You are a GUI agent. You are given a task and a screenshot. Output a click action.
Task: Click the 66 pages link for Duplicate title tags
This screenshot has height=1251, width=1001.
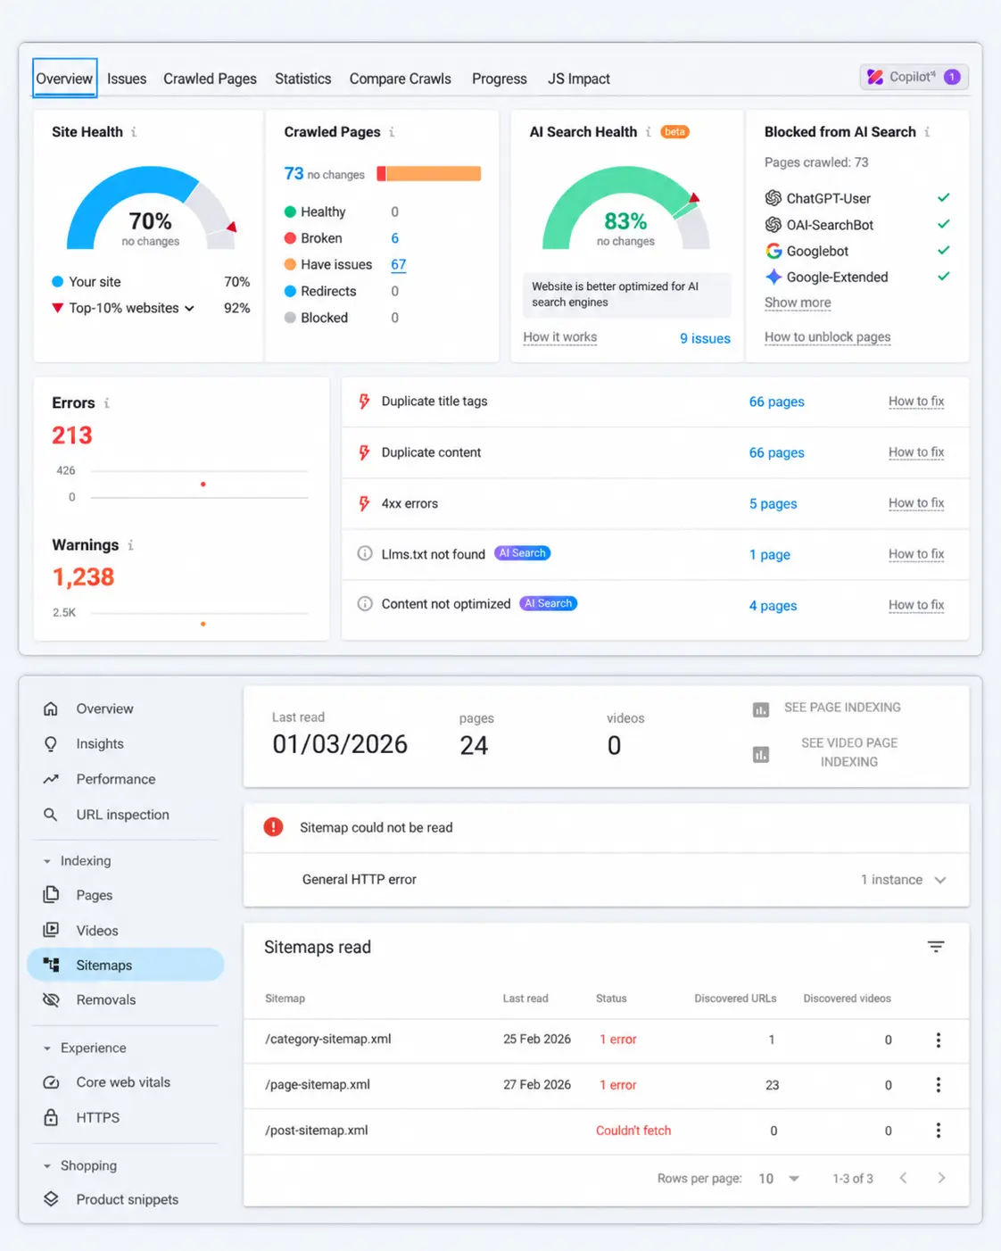(x=776, y=402)
